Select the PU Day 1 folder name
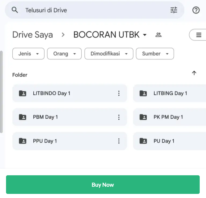The image size is (206, 198). click(164, 141)
